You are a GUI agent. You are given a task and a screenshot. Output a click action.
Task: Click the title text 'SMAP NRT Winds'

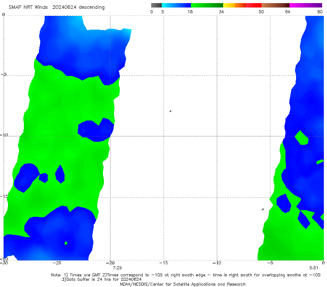pos(28,7)
